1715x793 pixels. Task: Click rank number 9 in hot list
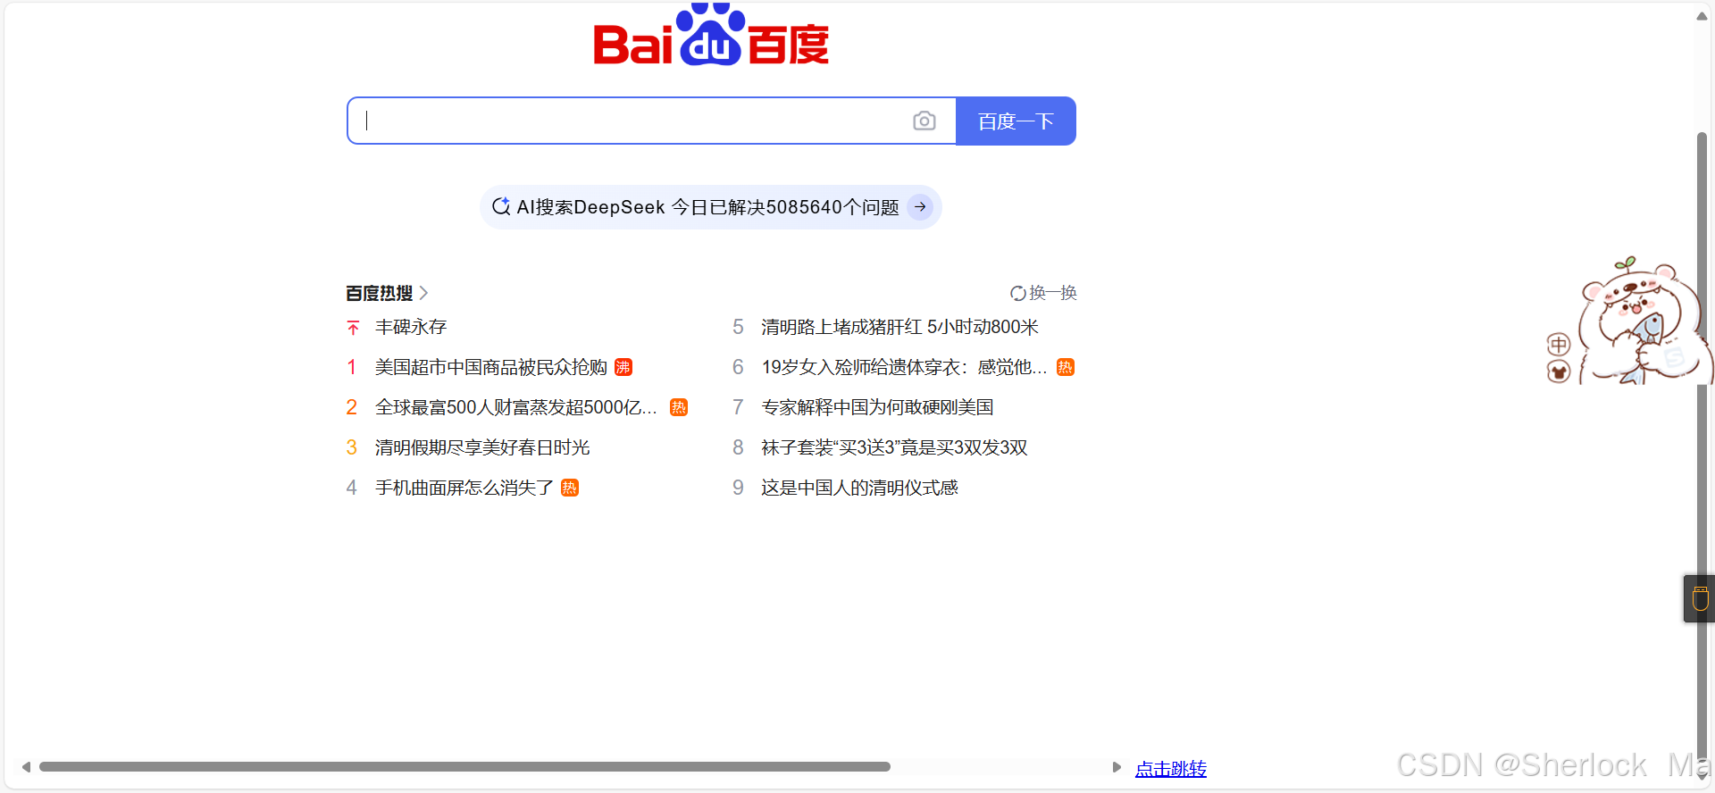point(738,488)
